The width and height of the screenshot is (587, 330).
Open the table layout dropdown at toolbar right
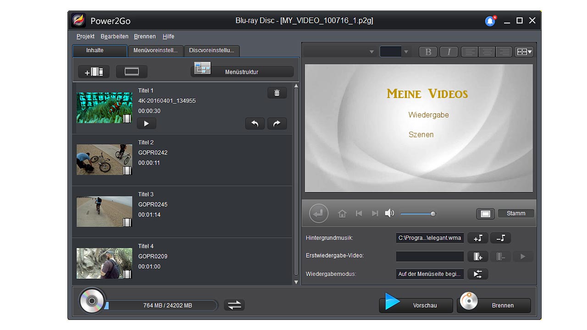pos(523,51)
